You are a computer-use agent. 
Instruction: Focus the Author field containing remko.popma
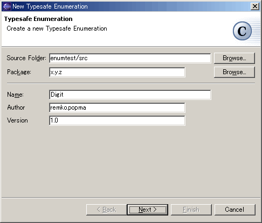[x=117, y=107]
